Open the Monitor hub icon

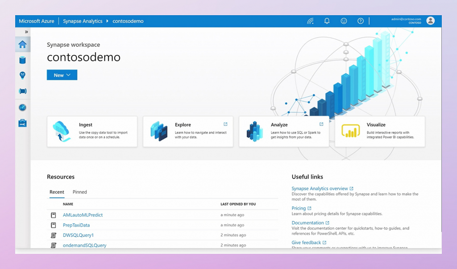point(22,108)
